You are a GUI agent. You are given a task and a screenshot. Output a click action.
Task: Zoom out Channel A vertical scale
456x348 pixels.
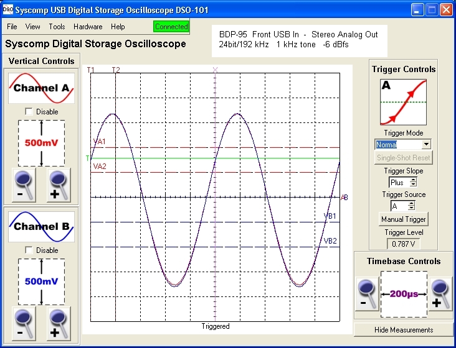(22, 185)
